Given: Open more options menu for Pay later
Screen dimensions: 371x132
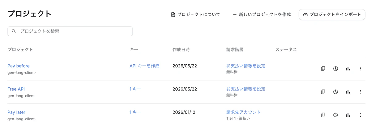Looking at the screenshot, I should point(360,115).
